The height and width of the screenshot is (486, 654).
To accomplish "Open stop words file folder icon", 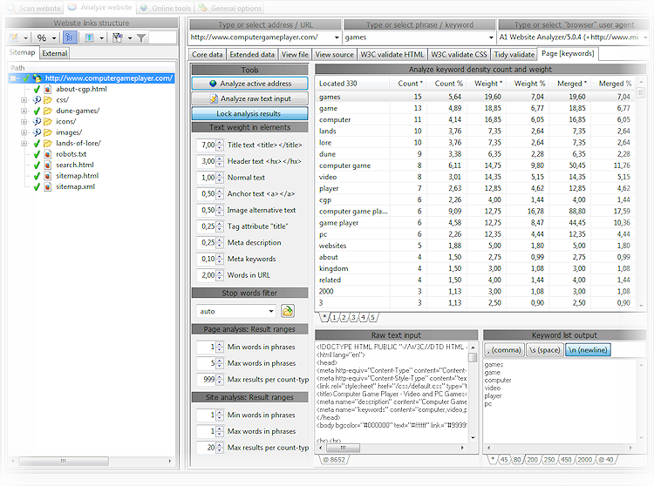I will 288,311.
